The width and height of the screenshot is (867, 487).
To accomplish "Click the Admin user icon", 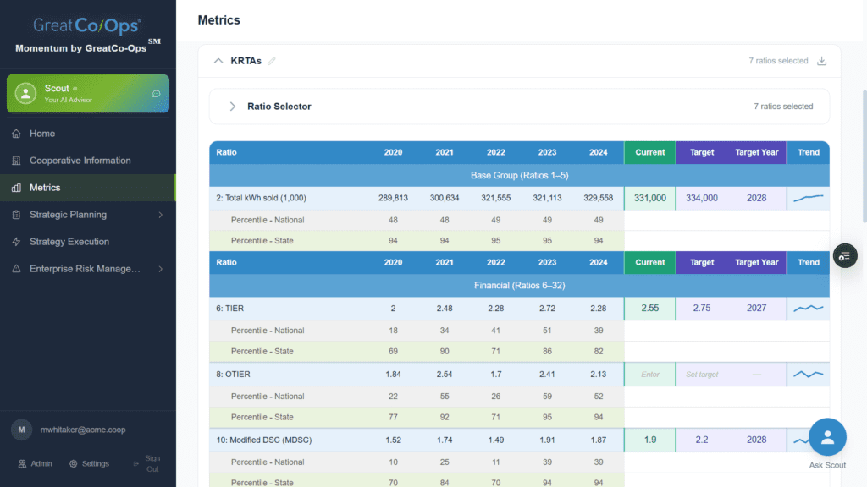I will tap(22, 464).
